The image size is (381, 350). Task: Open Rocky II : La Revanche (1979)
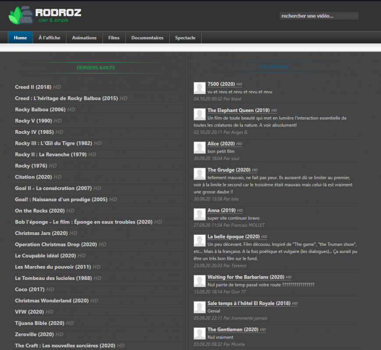click(x=51, y=154)
